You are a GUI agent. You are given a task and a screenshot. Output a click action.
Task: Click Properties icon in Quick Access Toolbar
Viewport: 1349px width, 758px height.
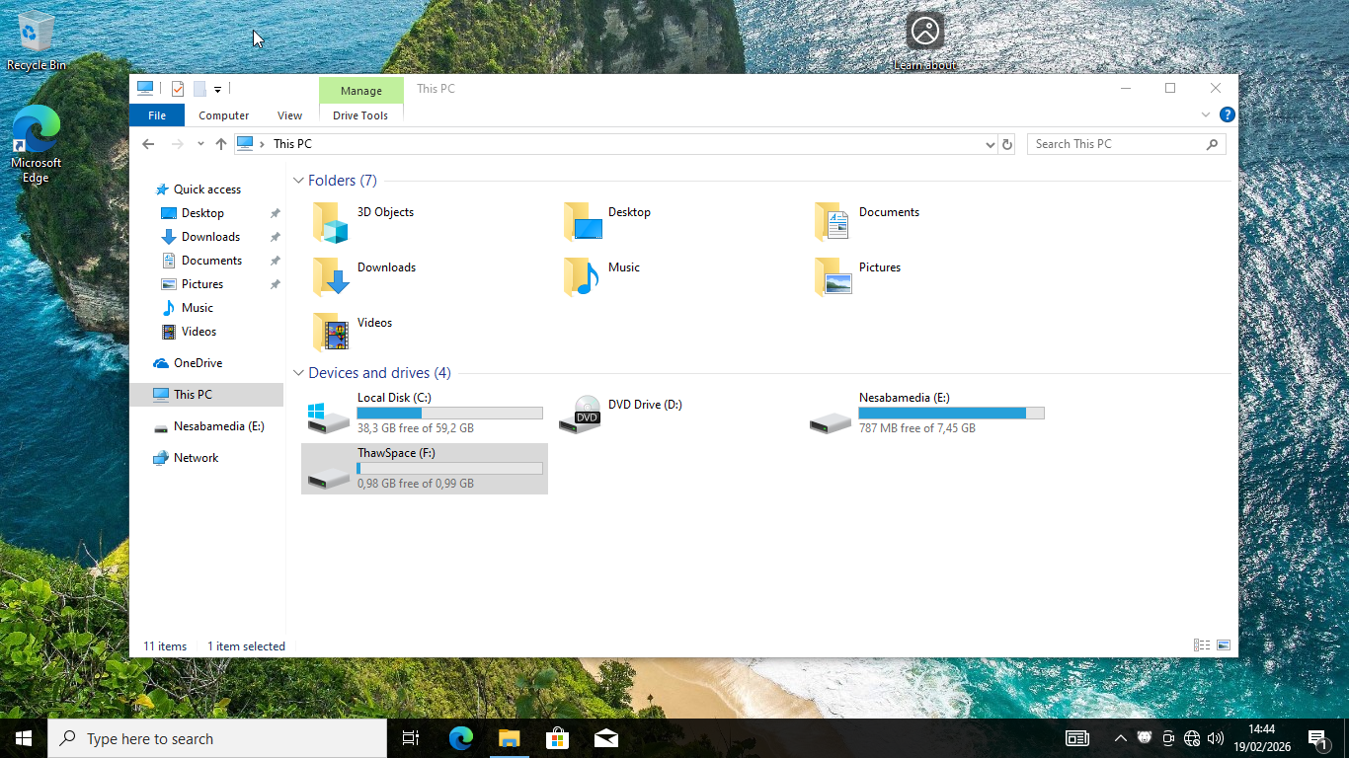178,89
